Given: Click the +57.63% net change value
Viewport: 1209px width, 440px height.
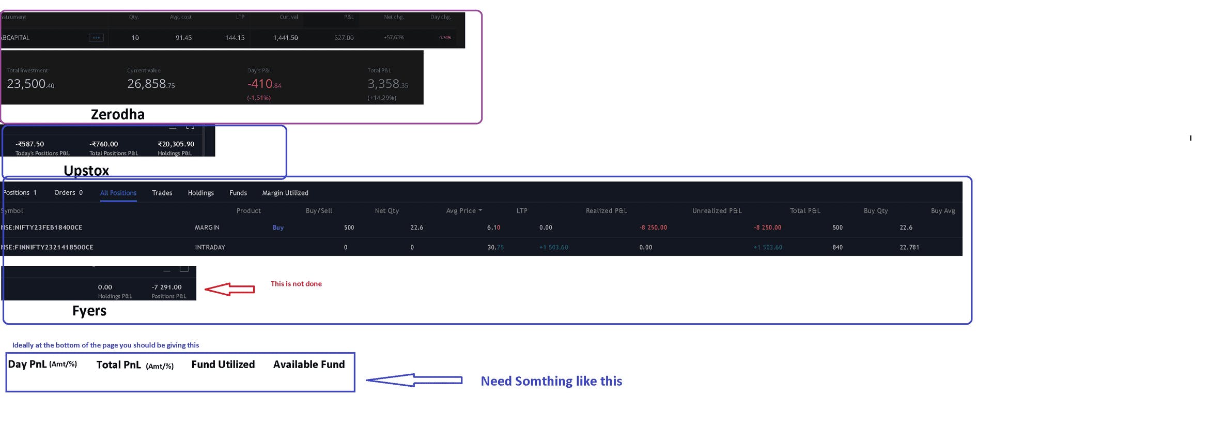Looking at the screenshot, I should coord(394,38).
